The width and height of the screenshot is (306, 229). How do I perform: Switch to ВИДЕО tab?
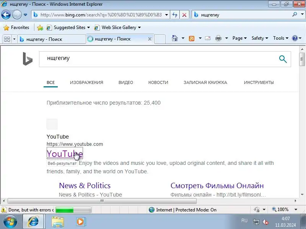click(x=126, y=82)
